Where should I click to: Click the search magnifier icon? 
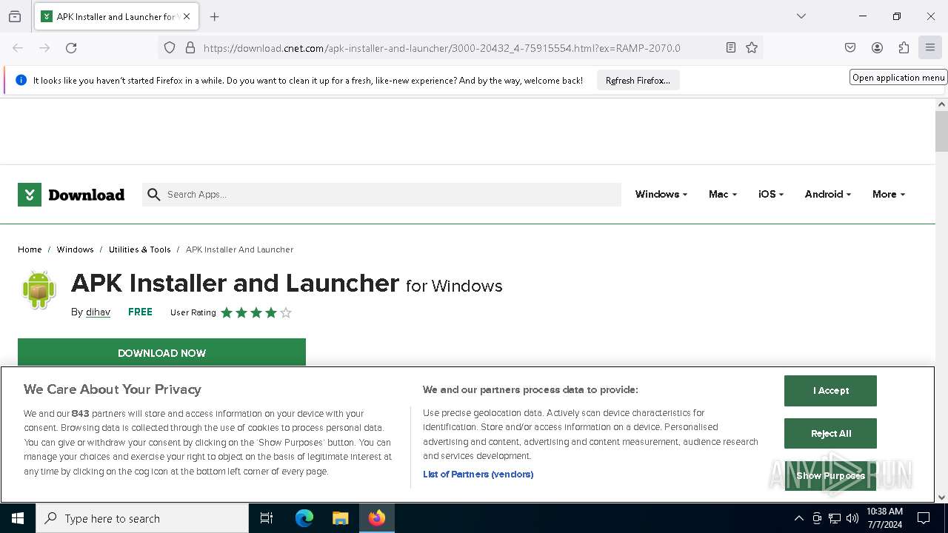(154, 195)
